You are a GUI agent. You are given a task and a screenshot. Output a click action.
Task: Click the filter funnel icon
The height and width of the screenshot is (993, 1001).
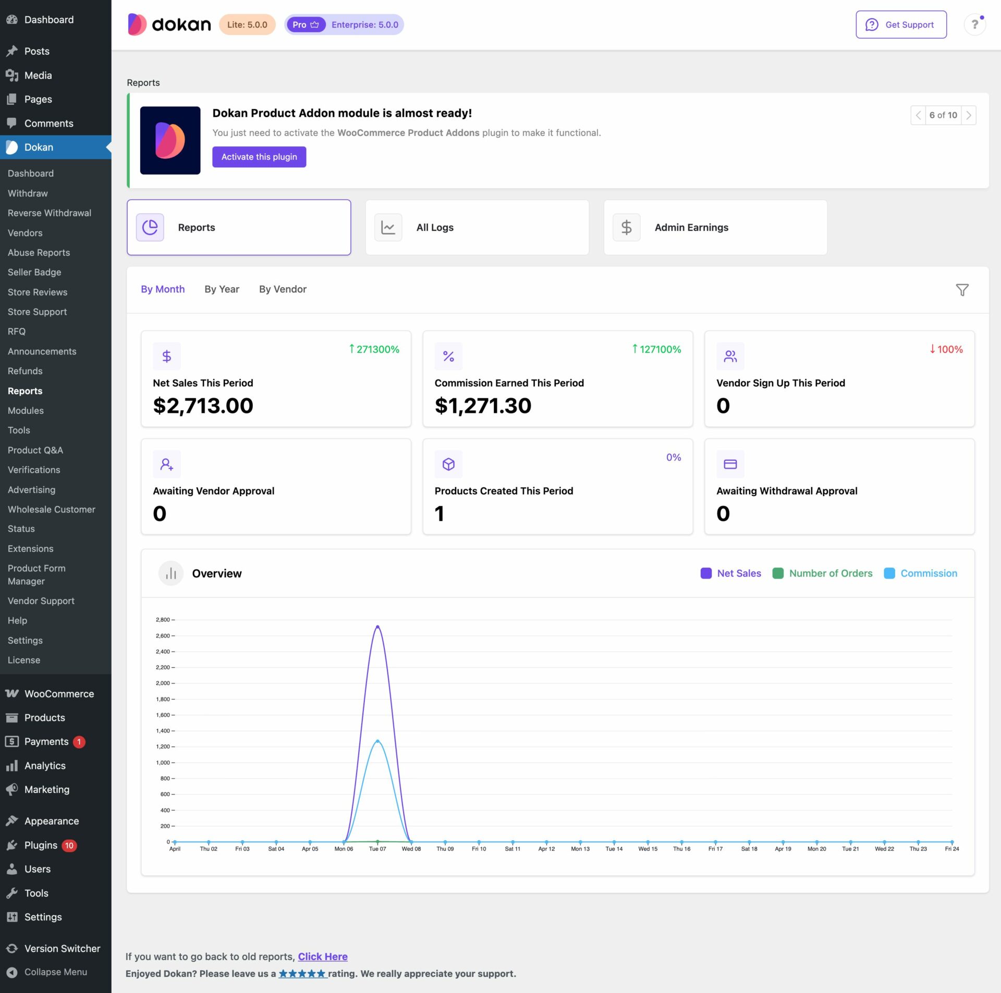click(x=962, y=290)
